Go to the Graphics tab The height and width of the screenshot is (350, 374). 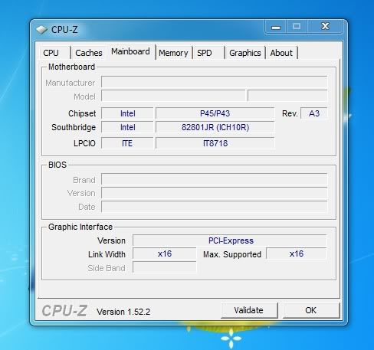tap(245, 53)
